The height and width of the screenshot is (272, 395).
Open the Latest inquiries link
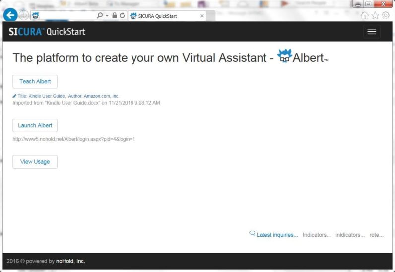pos(277,235)
